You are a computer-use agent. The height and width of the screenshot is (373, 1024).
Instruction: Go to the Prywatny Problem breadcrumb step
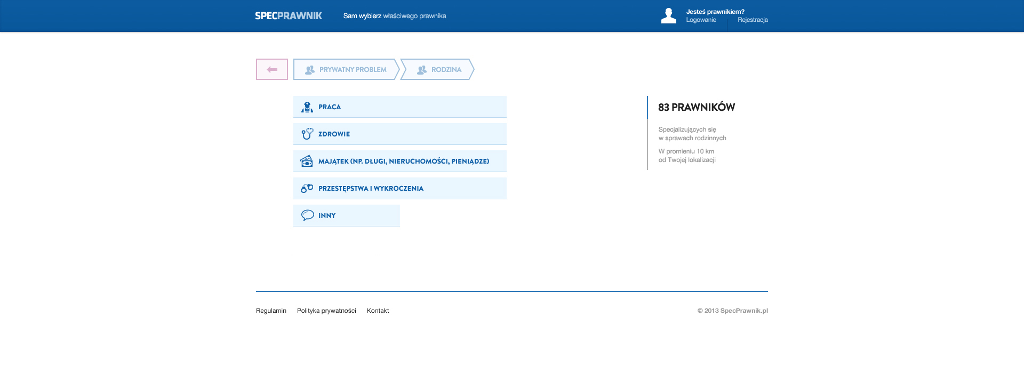(346, 69)
